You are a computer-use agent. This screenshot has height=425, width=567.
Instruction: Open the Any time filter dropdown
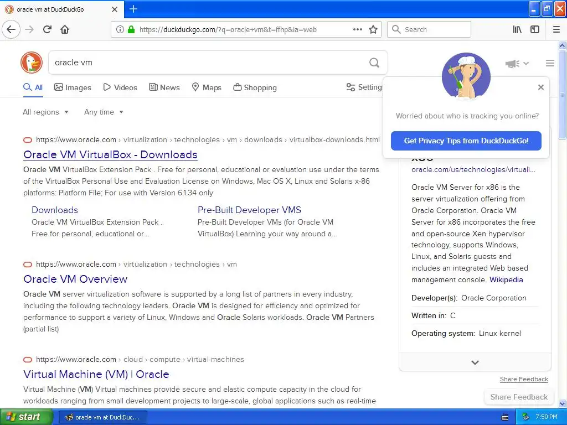104,112
